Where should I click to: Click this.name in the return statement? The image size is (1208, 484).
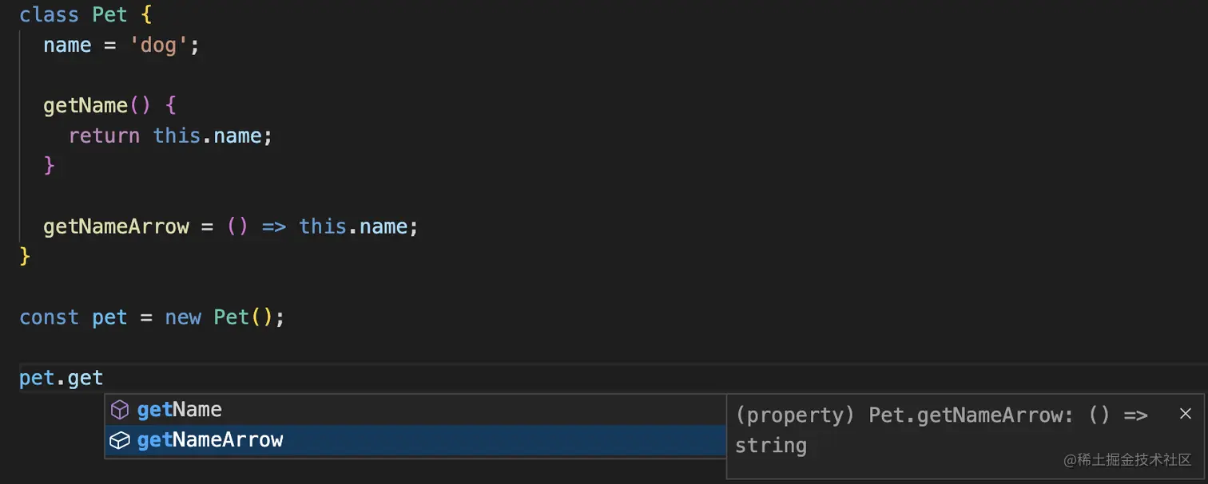coord(207,136)
